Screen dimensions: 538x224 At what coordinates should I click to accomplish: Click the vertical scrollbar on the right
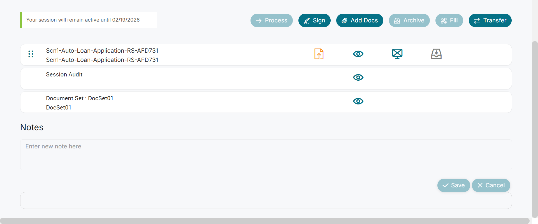coord(535,129)
